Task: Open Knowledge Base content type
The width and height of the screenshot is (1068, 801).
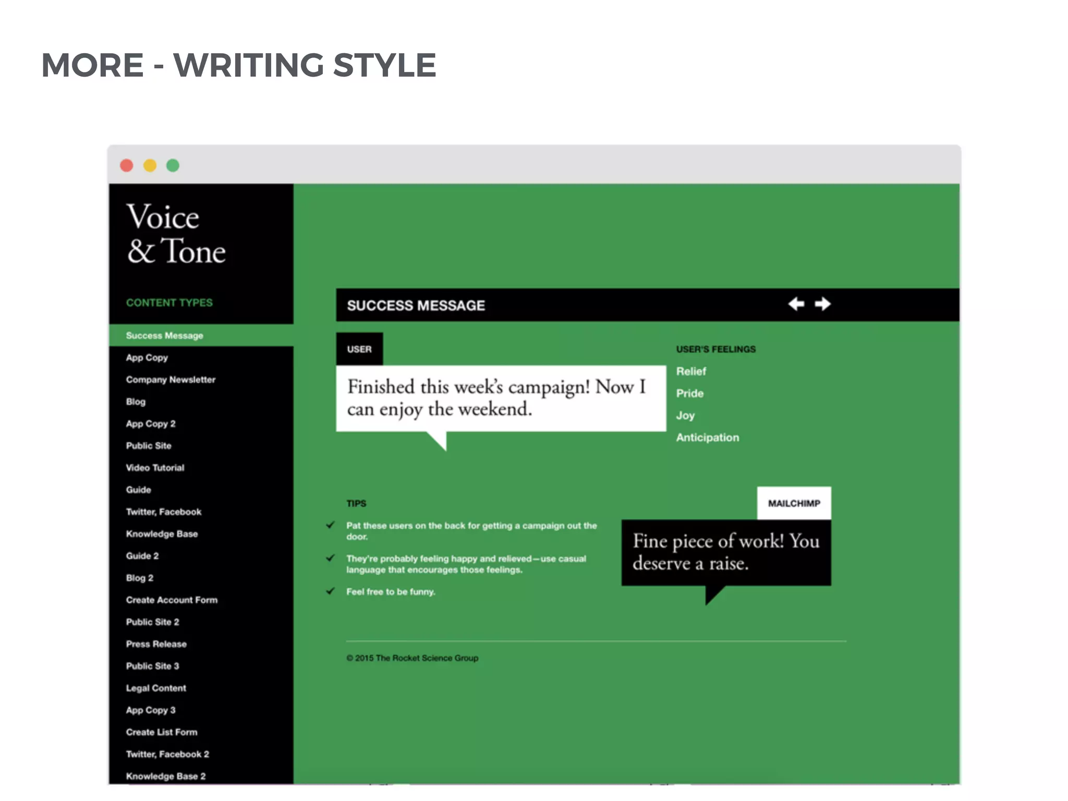Action: (162, 534)
